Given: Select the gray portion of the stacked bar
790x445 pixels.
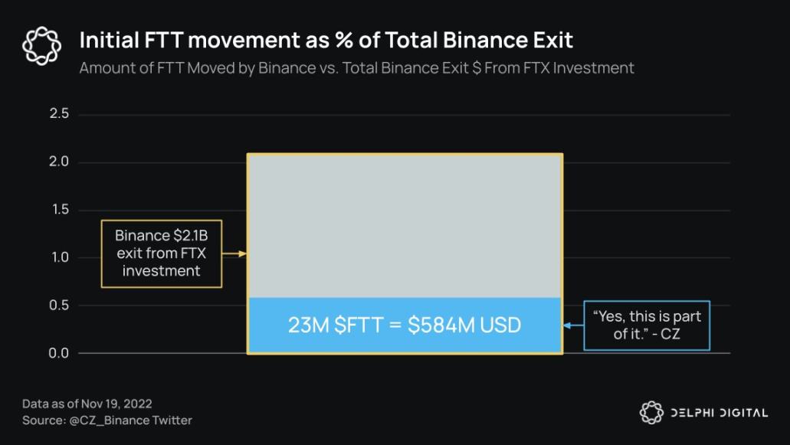Looking at the screenshot, I should click(x=405, y=226).
